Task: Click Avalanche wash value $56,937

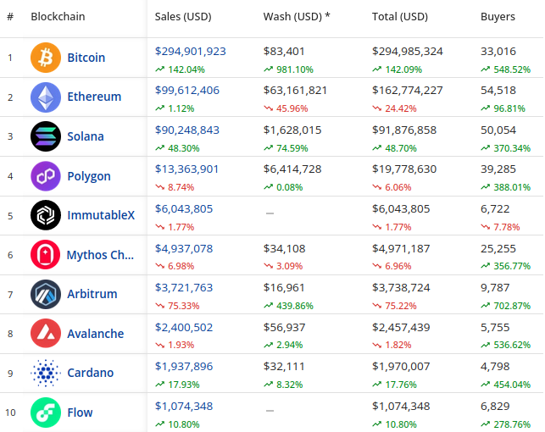Action: 284,328
